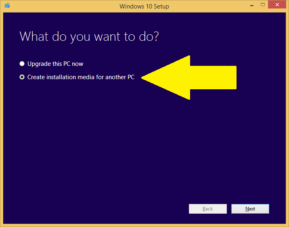The height and width of the screenshot is (227, 289).
Task: Click the greyed-out Back button
Action: click(x=207, y=209)
